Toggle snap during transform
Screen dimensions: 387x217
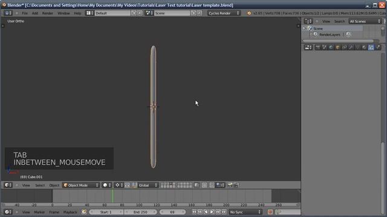click(x=212, y=185)
